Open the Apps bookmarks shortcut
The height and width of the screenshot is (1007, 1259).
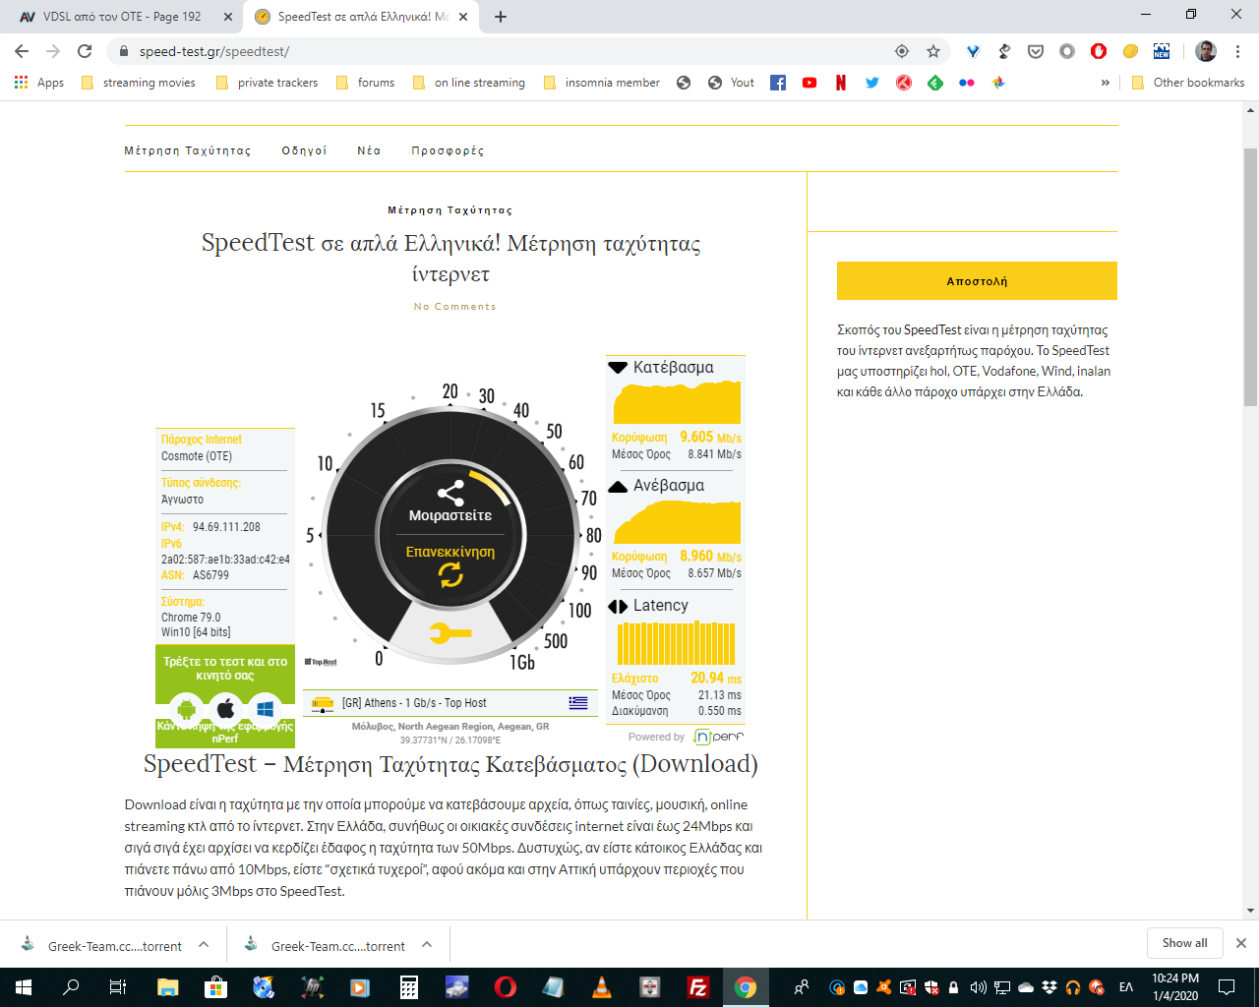click(x=39, y=83)
